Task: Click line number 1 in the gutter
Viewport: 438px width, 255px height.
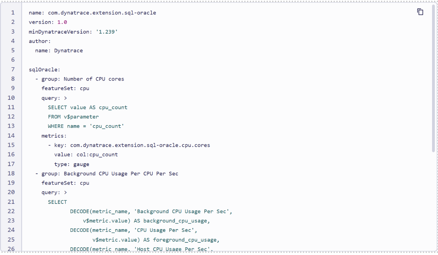Action: (13, 13)
